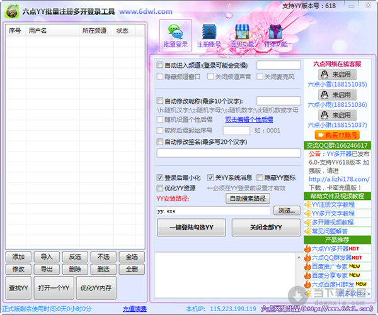Open the http://a.lizhi178.com/ link
The width and height of the screenshot is (378, 315).
point(339,179)
